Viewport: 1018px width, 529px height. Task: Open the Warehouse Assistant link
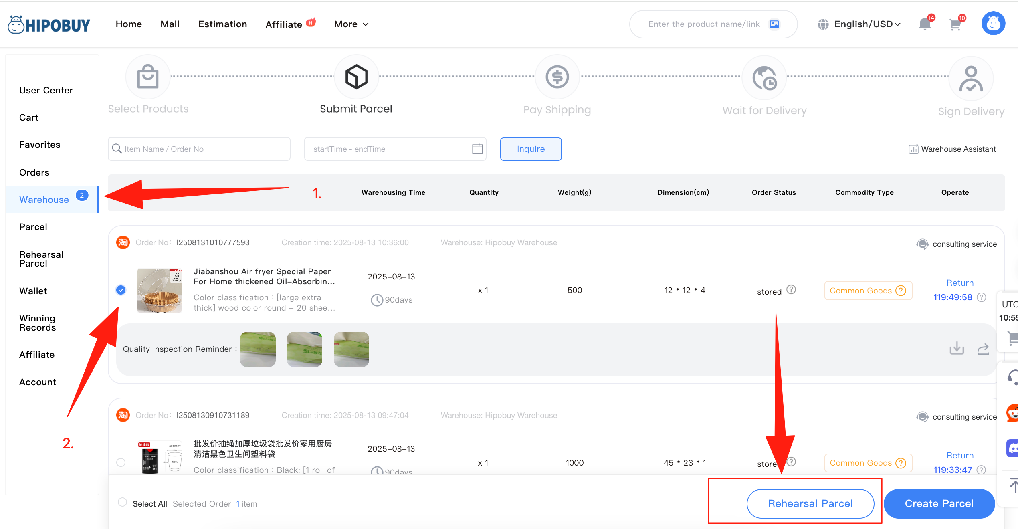click(x=952, y=149)
